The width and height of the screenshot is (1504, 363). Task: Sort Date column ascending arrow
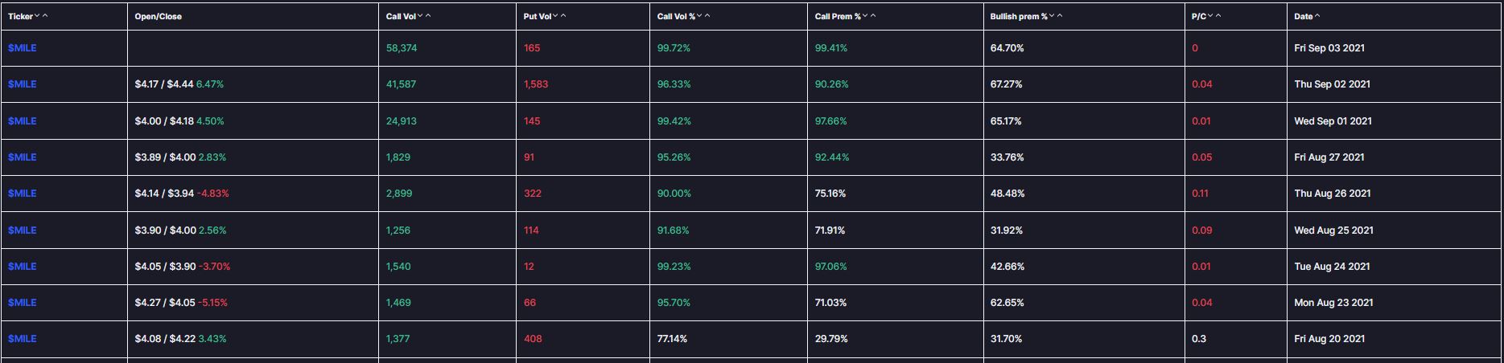(1317, 16)
